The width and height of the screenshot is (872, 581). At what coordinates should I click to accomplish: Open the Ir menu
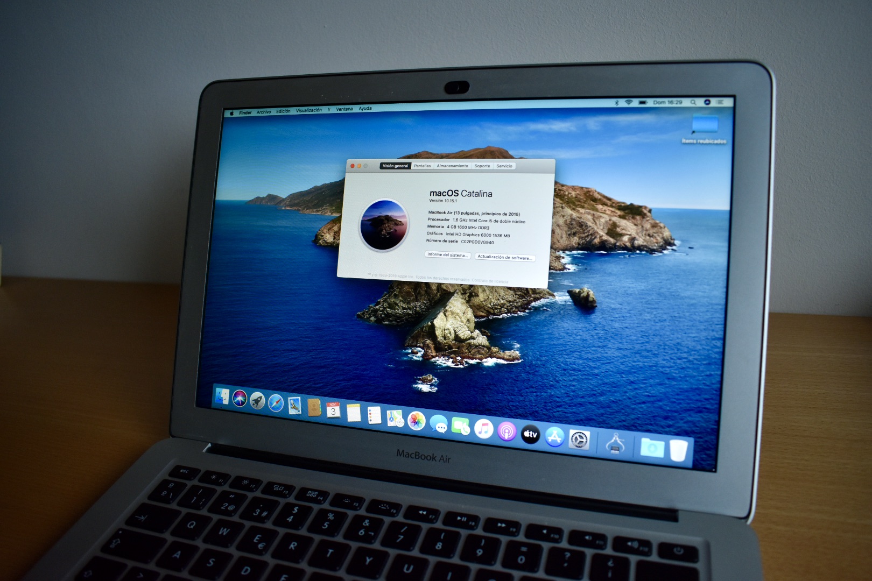click(329, 110)
